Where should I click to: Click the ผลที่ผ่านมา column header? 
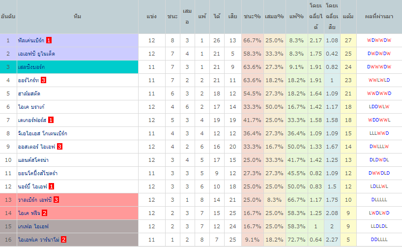(379, 17)
